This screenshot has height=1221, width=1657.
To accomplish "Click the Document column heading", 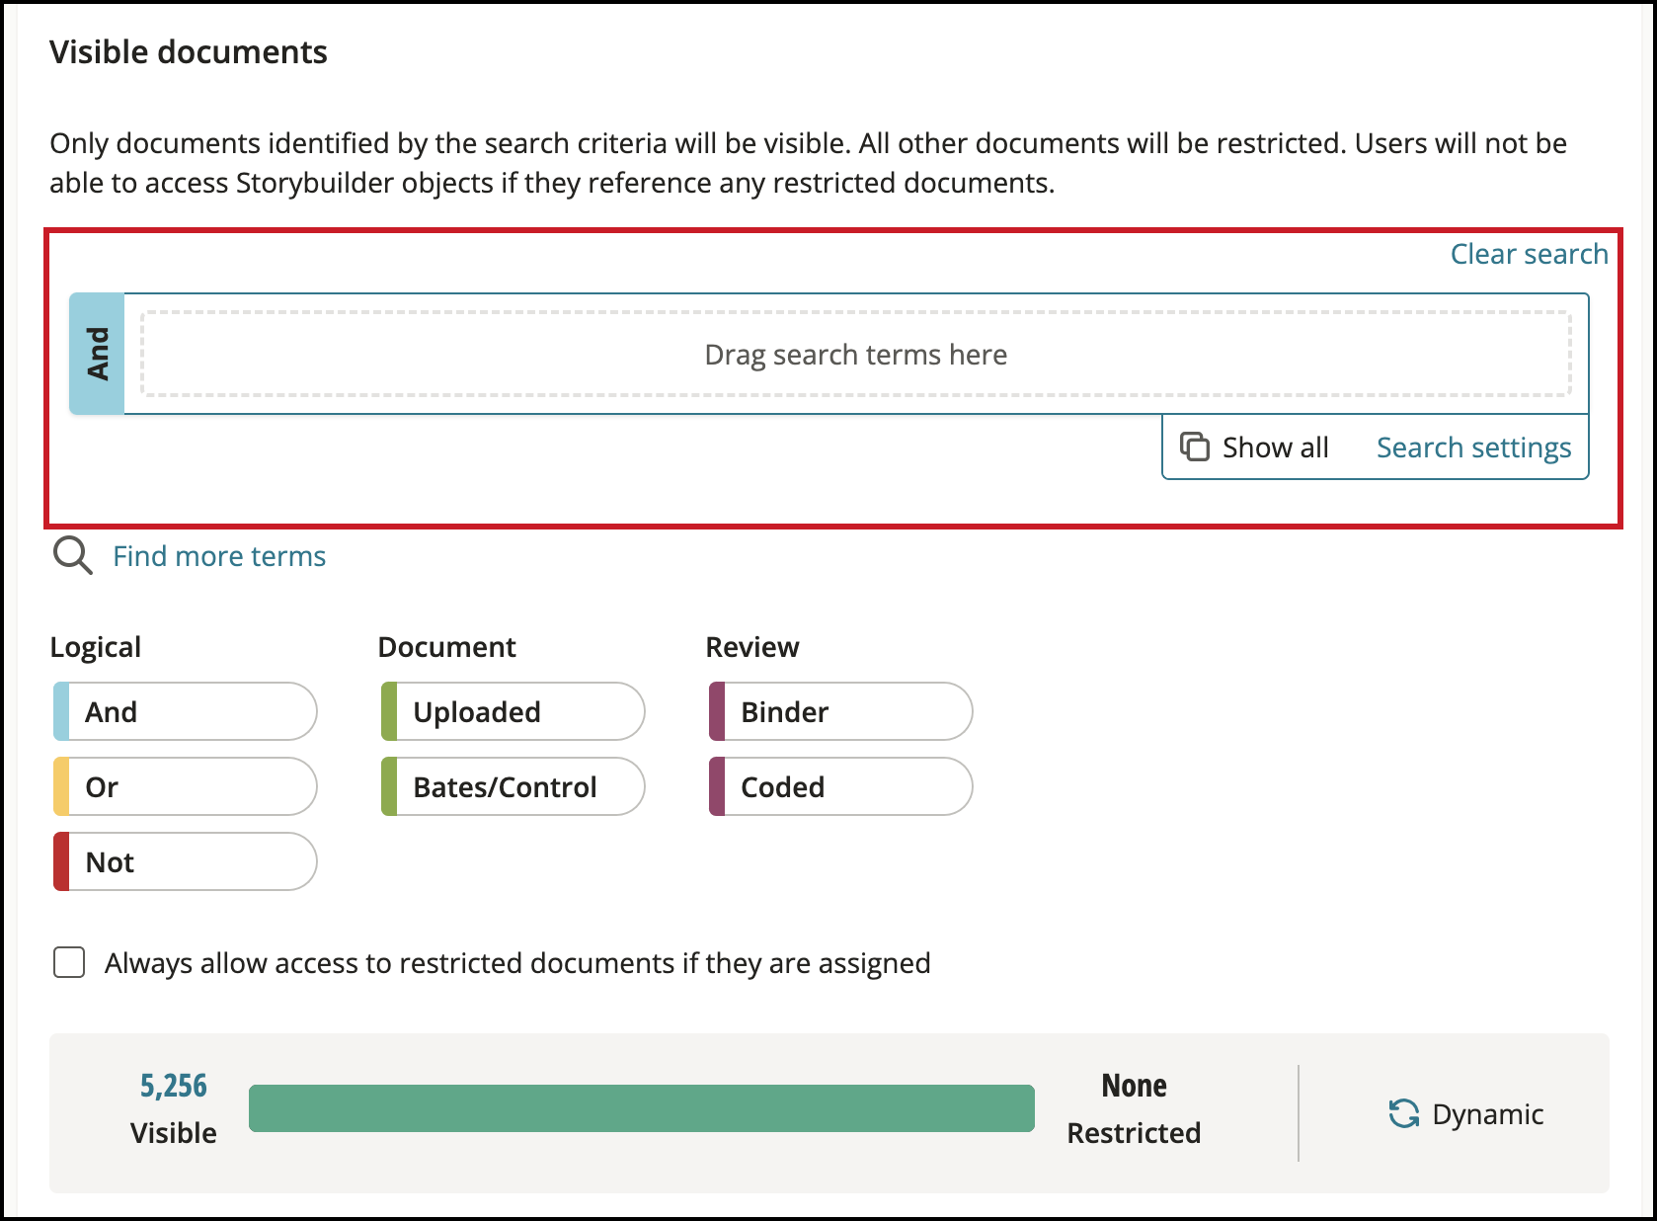I will [446, 647].
